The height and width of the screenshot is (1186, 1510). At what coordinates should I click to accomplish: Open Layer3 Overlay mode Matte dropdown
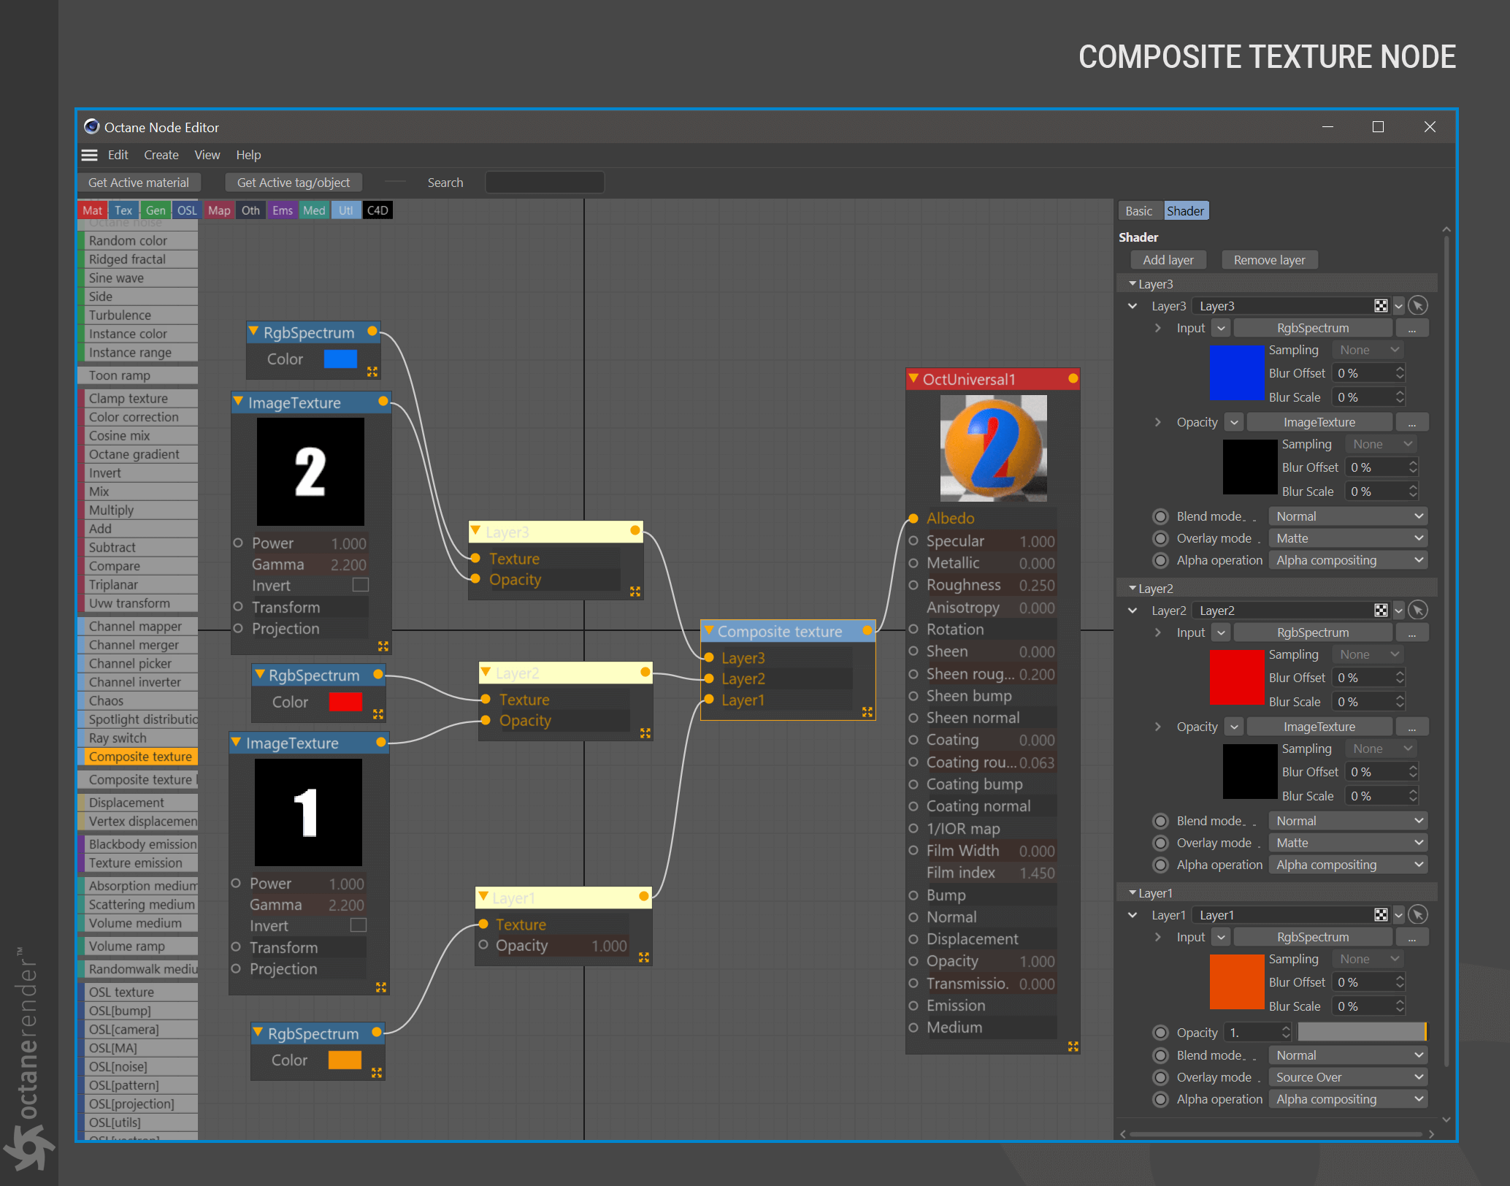click(x=1348, y=538)
